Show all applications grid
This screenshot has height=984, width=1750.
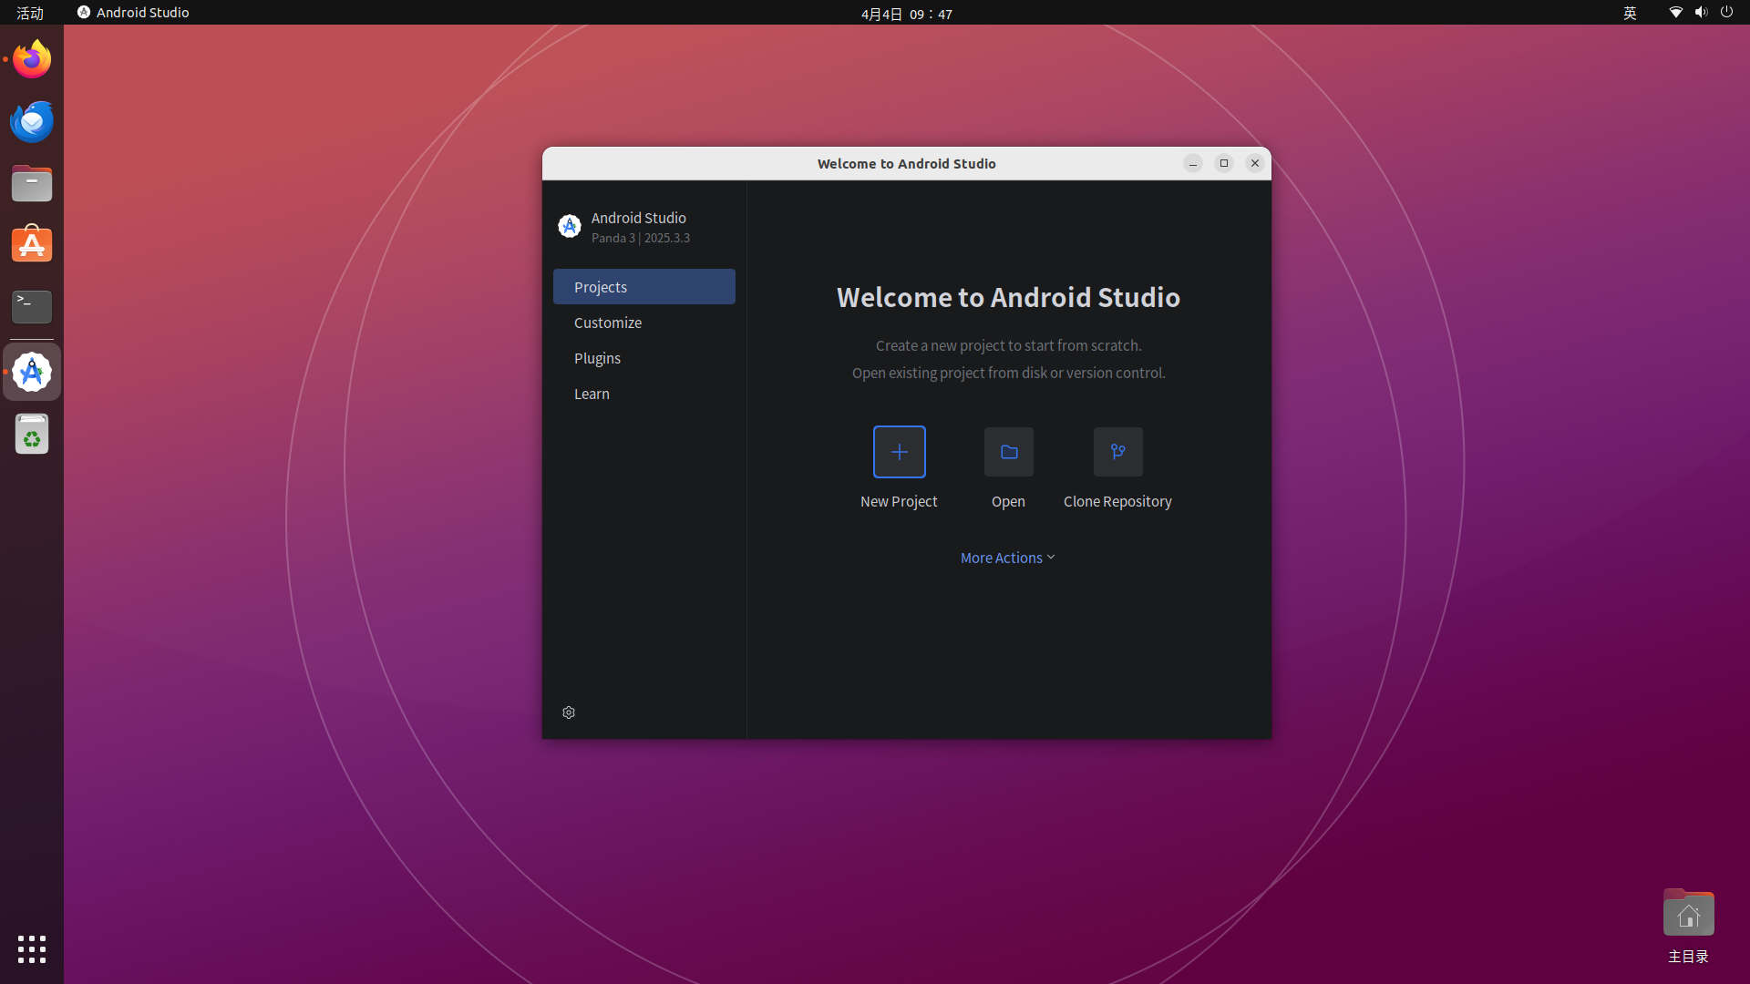click(x=32, y=949)
